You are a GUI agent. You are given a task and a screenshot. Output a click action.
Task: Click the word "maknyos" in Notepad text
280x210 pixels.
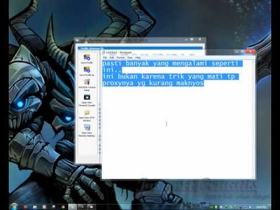click(190, 83)
